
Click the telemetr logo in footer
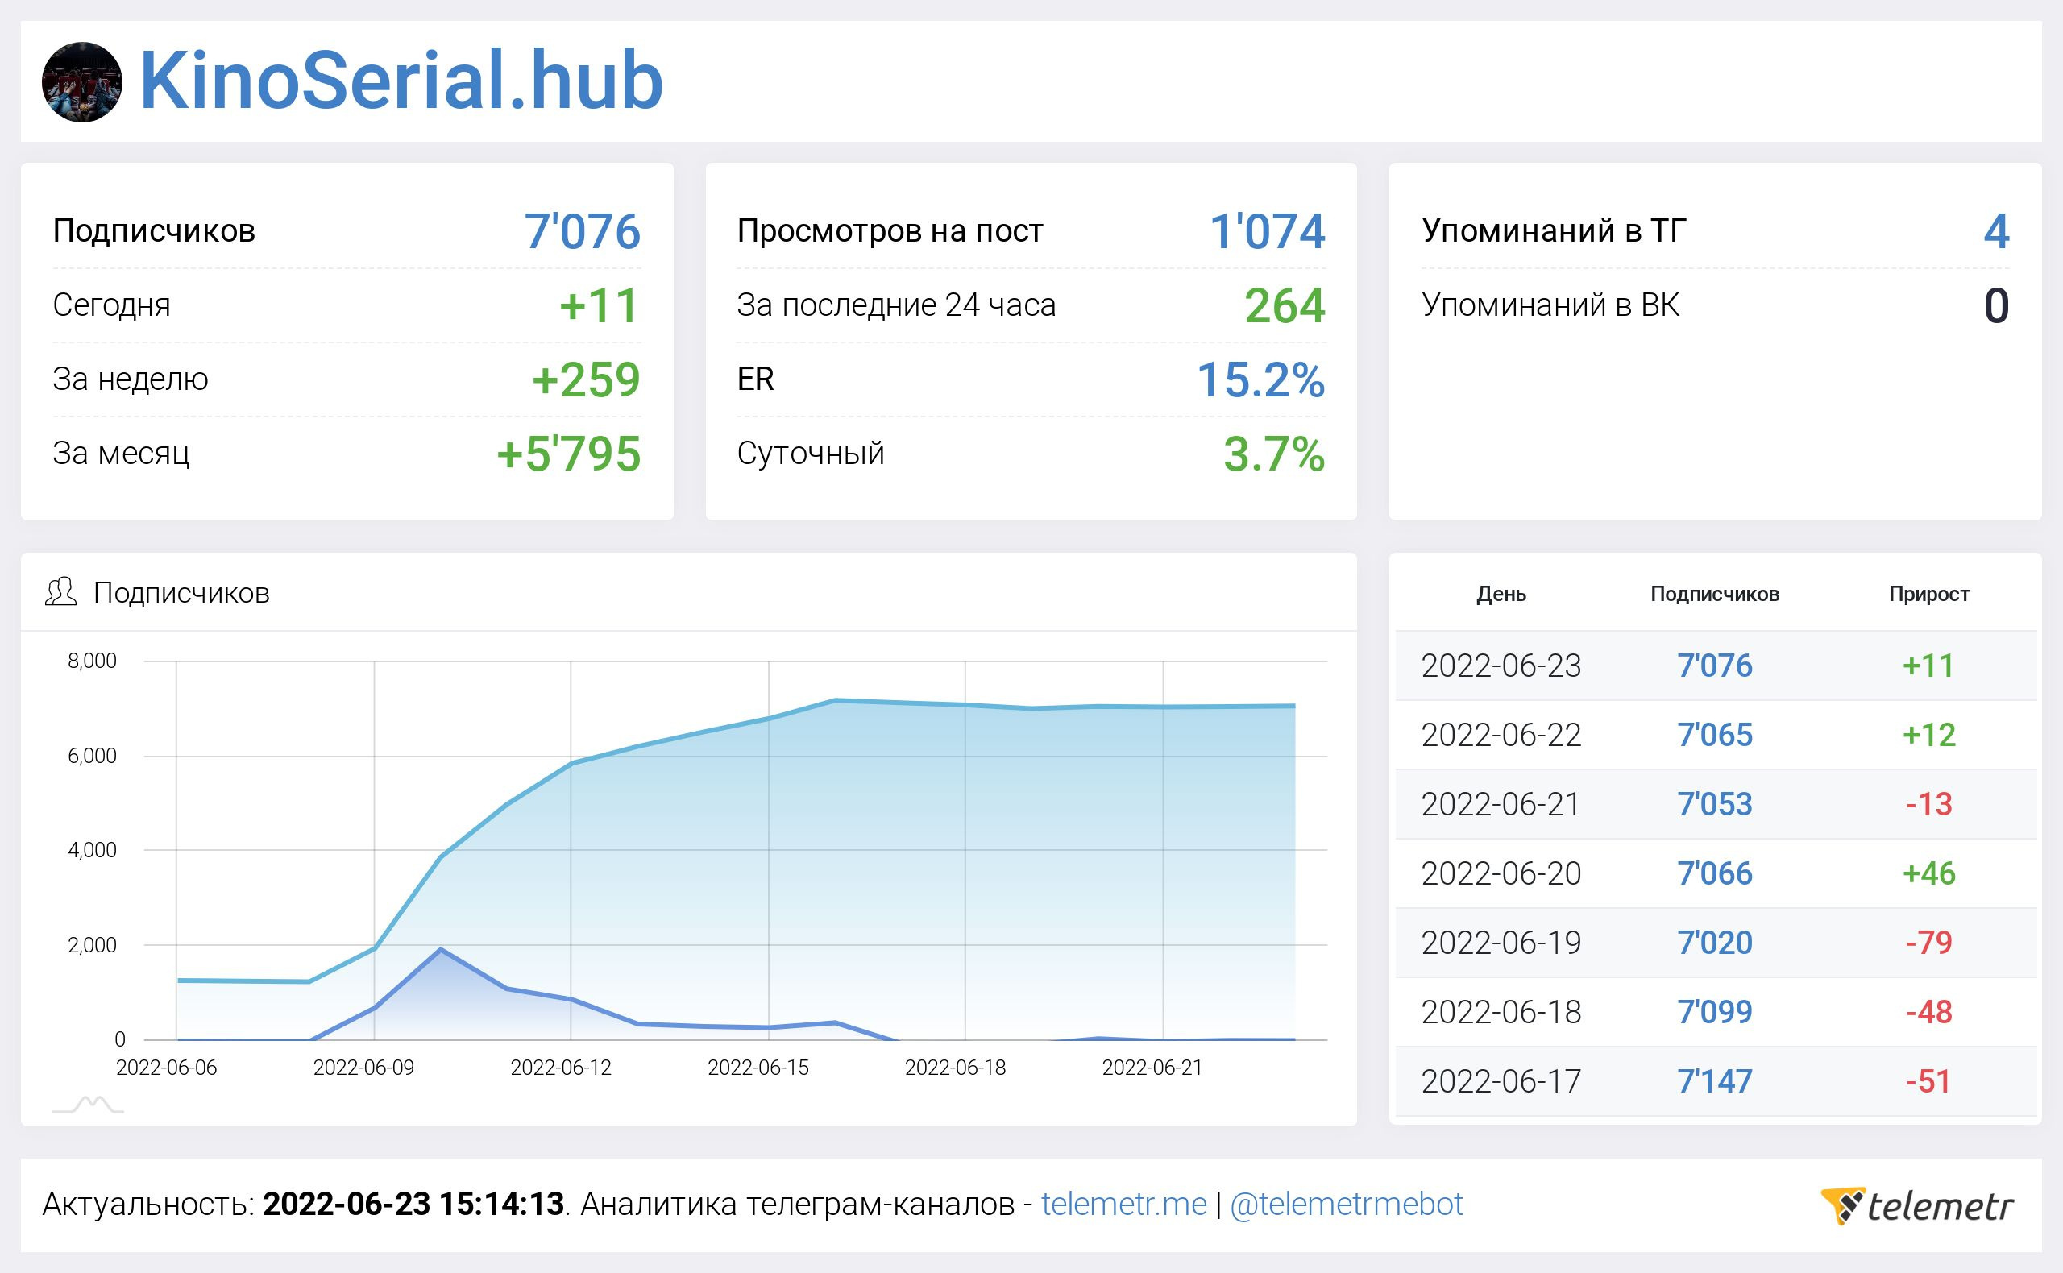tap(1916, 1205)
